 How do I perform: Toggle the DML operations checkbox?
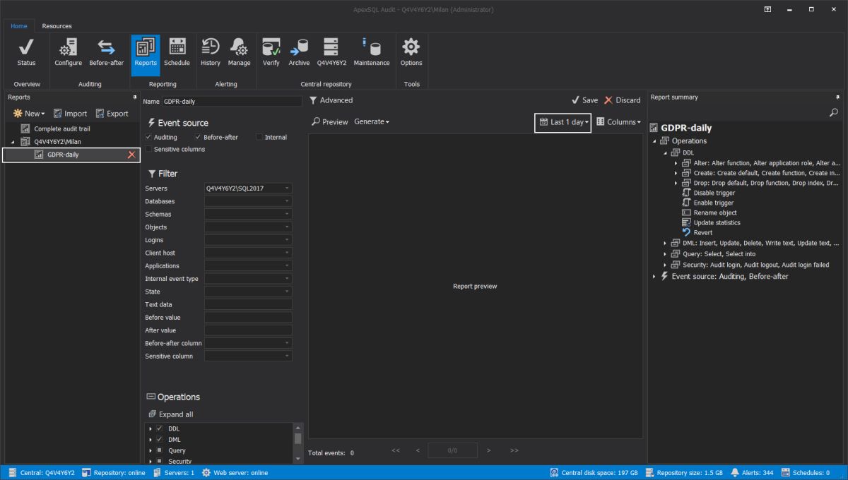click(160, 439)
